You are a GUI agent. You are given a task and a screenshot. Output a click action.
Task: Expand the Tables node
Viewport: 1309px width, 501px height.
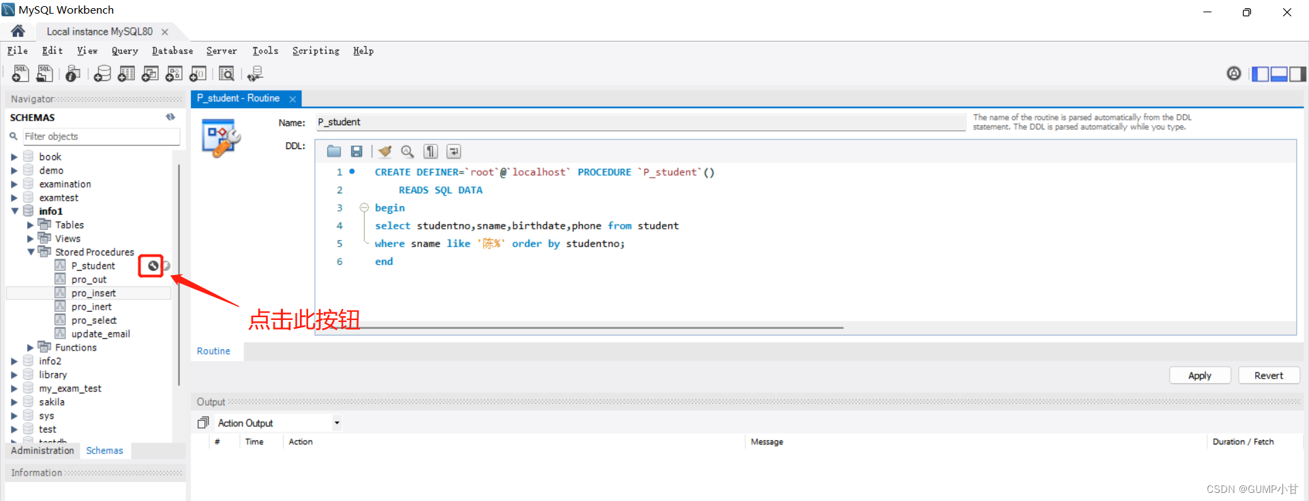coord(30,225)
